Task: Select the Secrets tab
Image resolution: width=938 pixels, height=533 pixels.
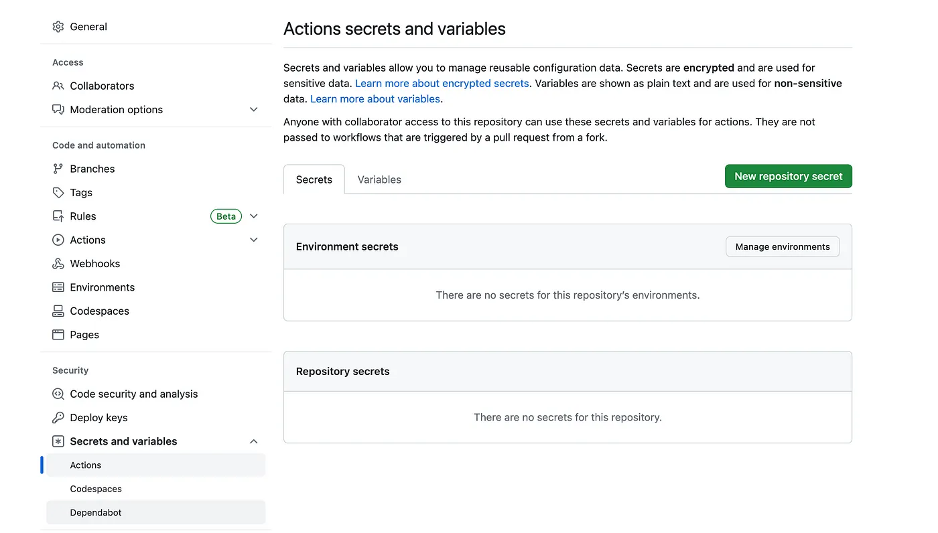Action: point(314,179)
